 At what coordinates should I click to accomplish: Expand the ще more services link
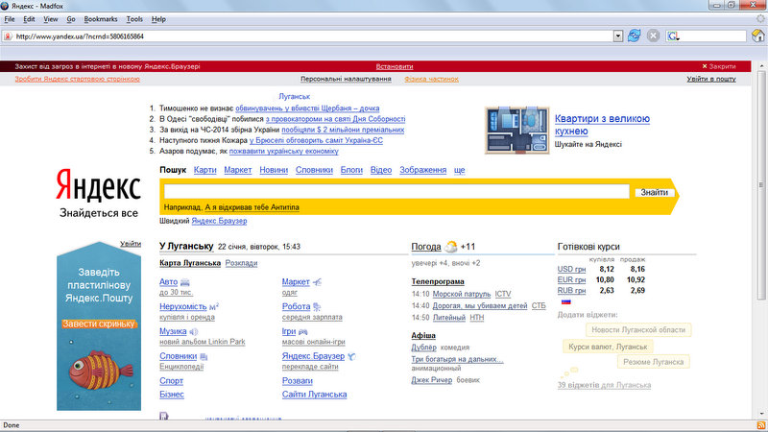(x=459, y=170)
